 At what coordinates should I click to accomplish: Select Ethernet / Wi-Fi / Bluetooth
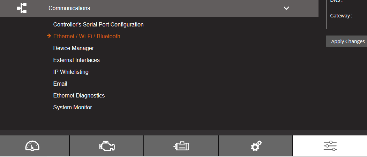pyautogui.click(x=87, y=36)
